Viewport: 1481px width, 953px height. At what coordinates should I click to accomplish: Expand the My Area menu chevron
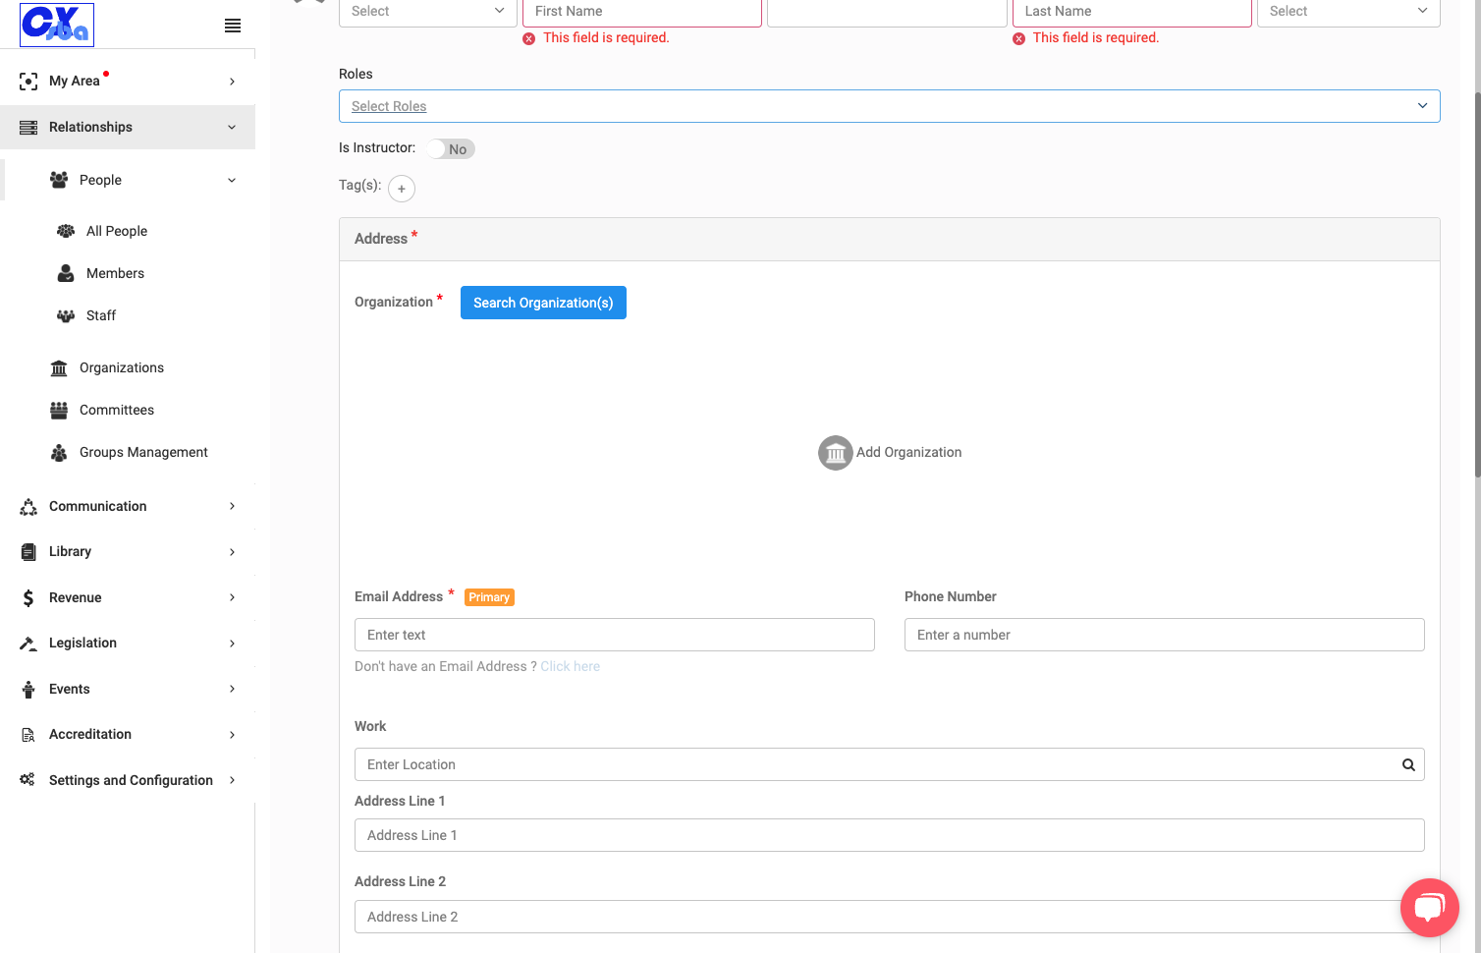[x=232, y=82]
